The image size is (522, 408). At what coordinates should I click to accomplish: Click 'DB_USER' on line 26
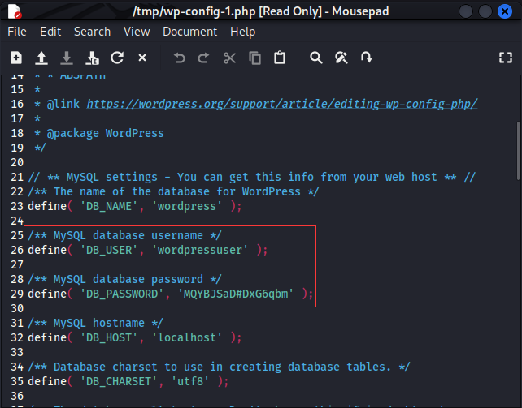(109, 250)
